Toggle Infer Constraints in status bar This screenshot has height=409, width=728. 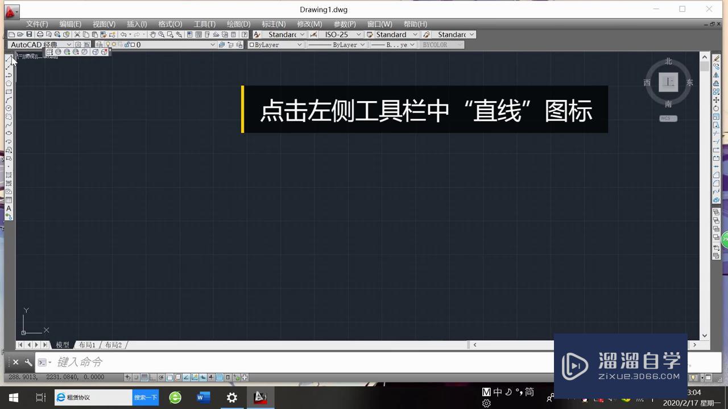pyautogui.click(x=127, y=377)
